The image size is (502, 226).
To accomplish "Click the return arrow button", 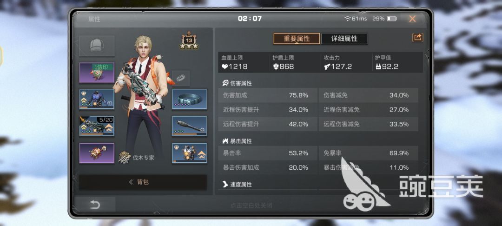I will [x=95, y=204].
